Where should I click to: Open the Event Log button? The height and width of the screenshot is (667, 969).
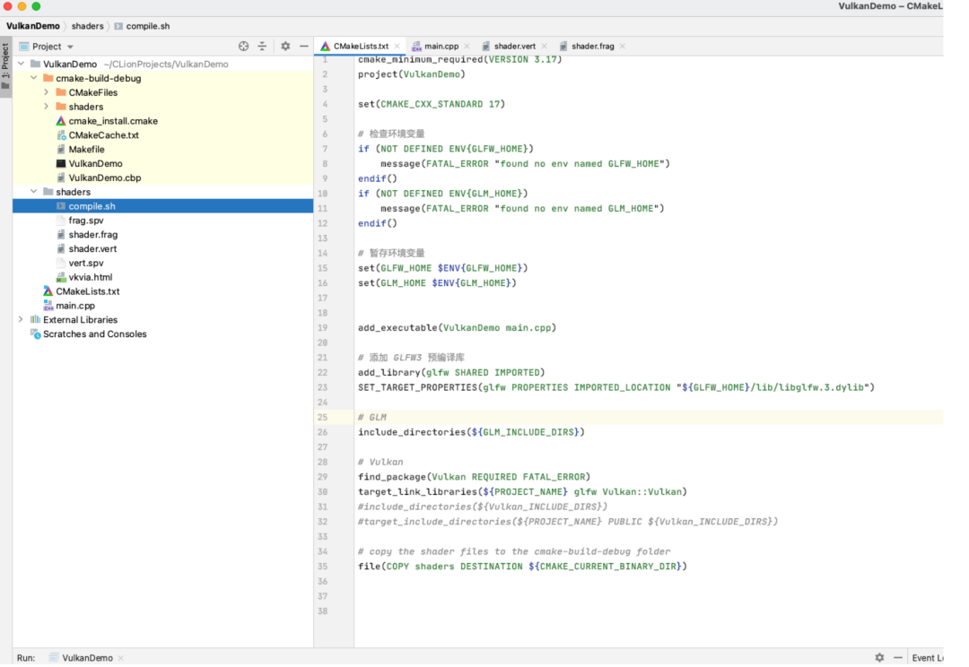(x=927, y=658)
